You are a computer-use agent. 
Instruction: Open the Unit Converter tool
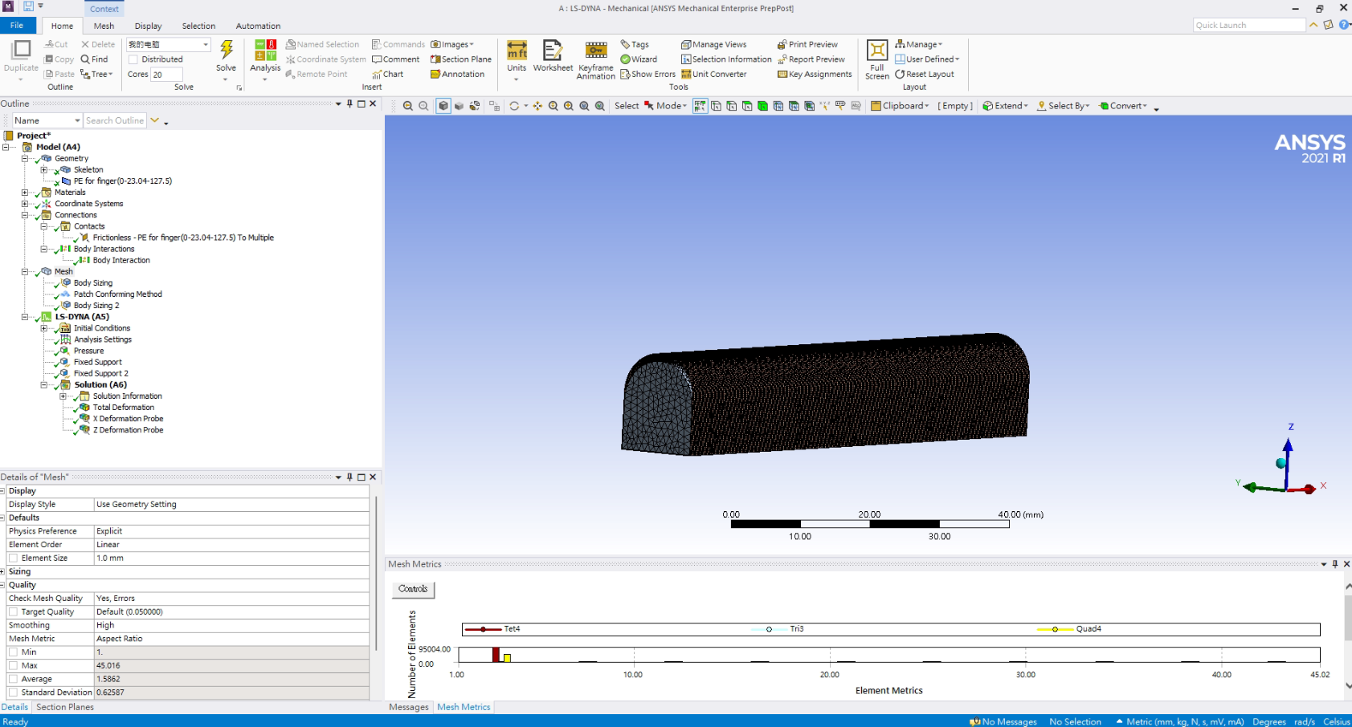pos(714,75)
